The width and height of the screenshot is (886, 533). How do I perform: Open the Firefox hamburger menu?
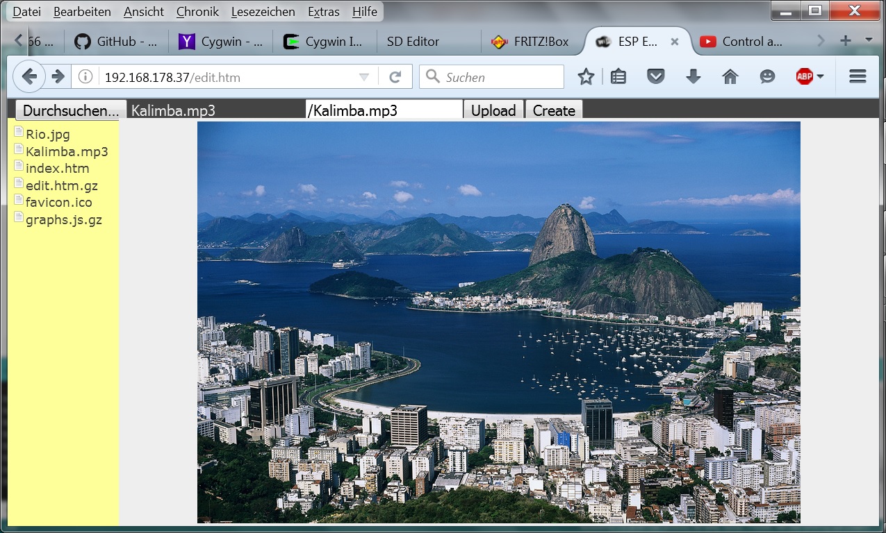[x=858, y=77]
